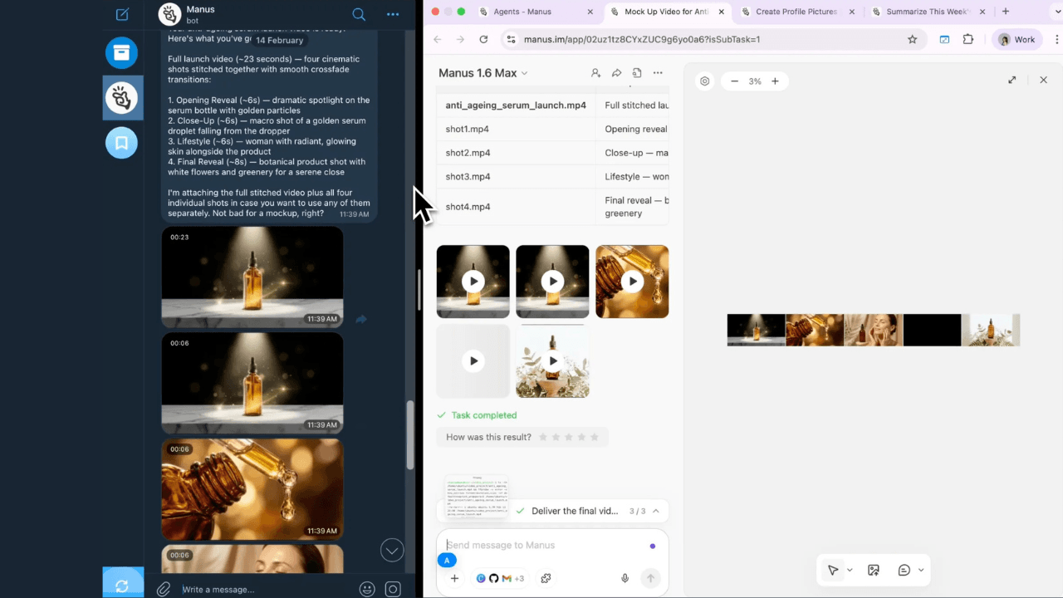
Task: Open anti_ageing_serum_launch.mp4 file entry
Action: 516,105
